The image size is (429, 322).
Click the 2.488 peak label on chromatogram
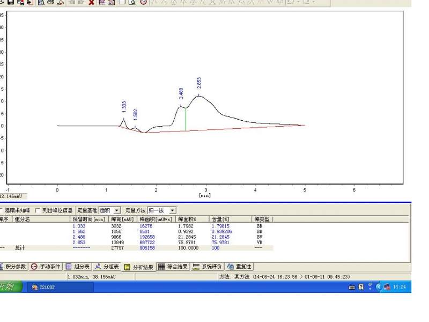click(181, 93)
